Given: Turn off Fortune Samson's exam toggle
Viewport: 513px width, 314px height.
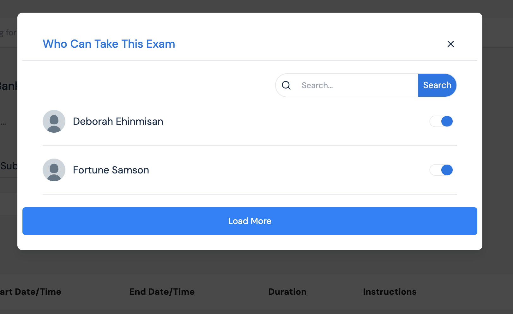Looking at the screenshot, I should click(441, 170).
